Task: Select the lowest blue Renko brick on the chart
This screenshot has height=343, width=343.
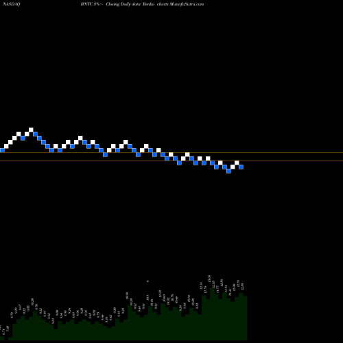Action: [x=228, y=171]
